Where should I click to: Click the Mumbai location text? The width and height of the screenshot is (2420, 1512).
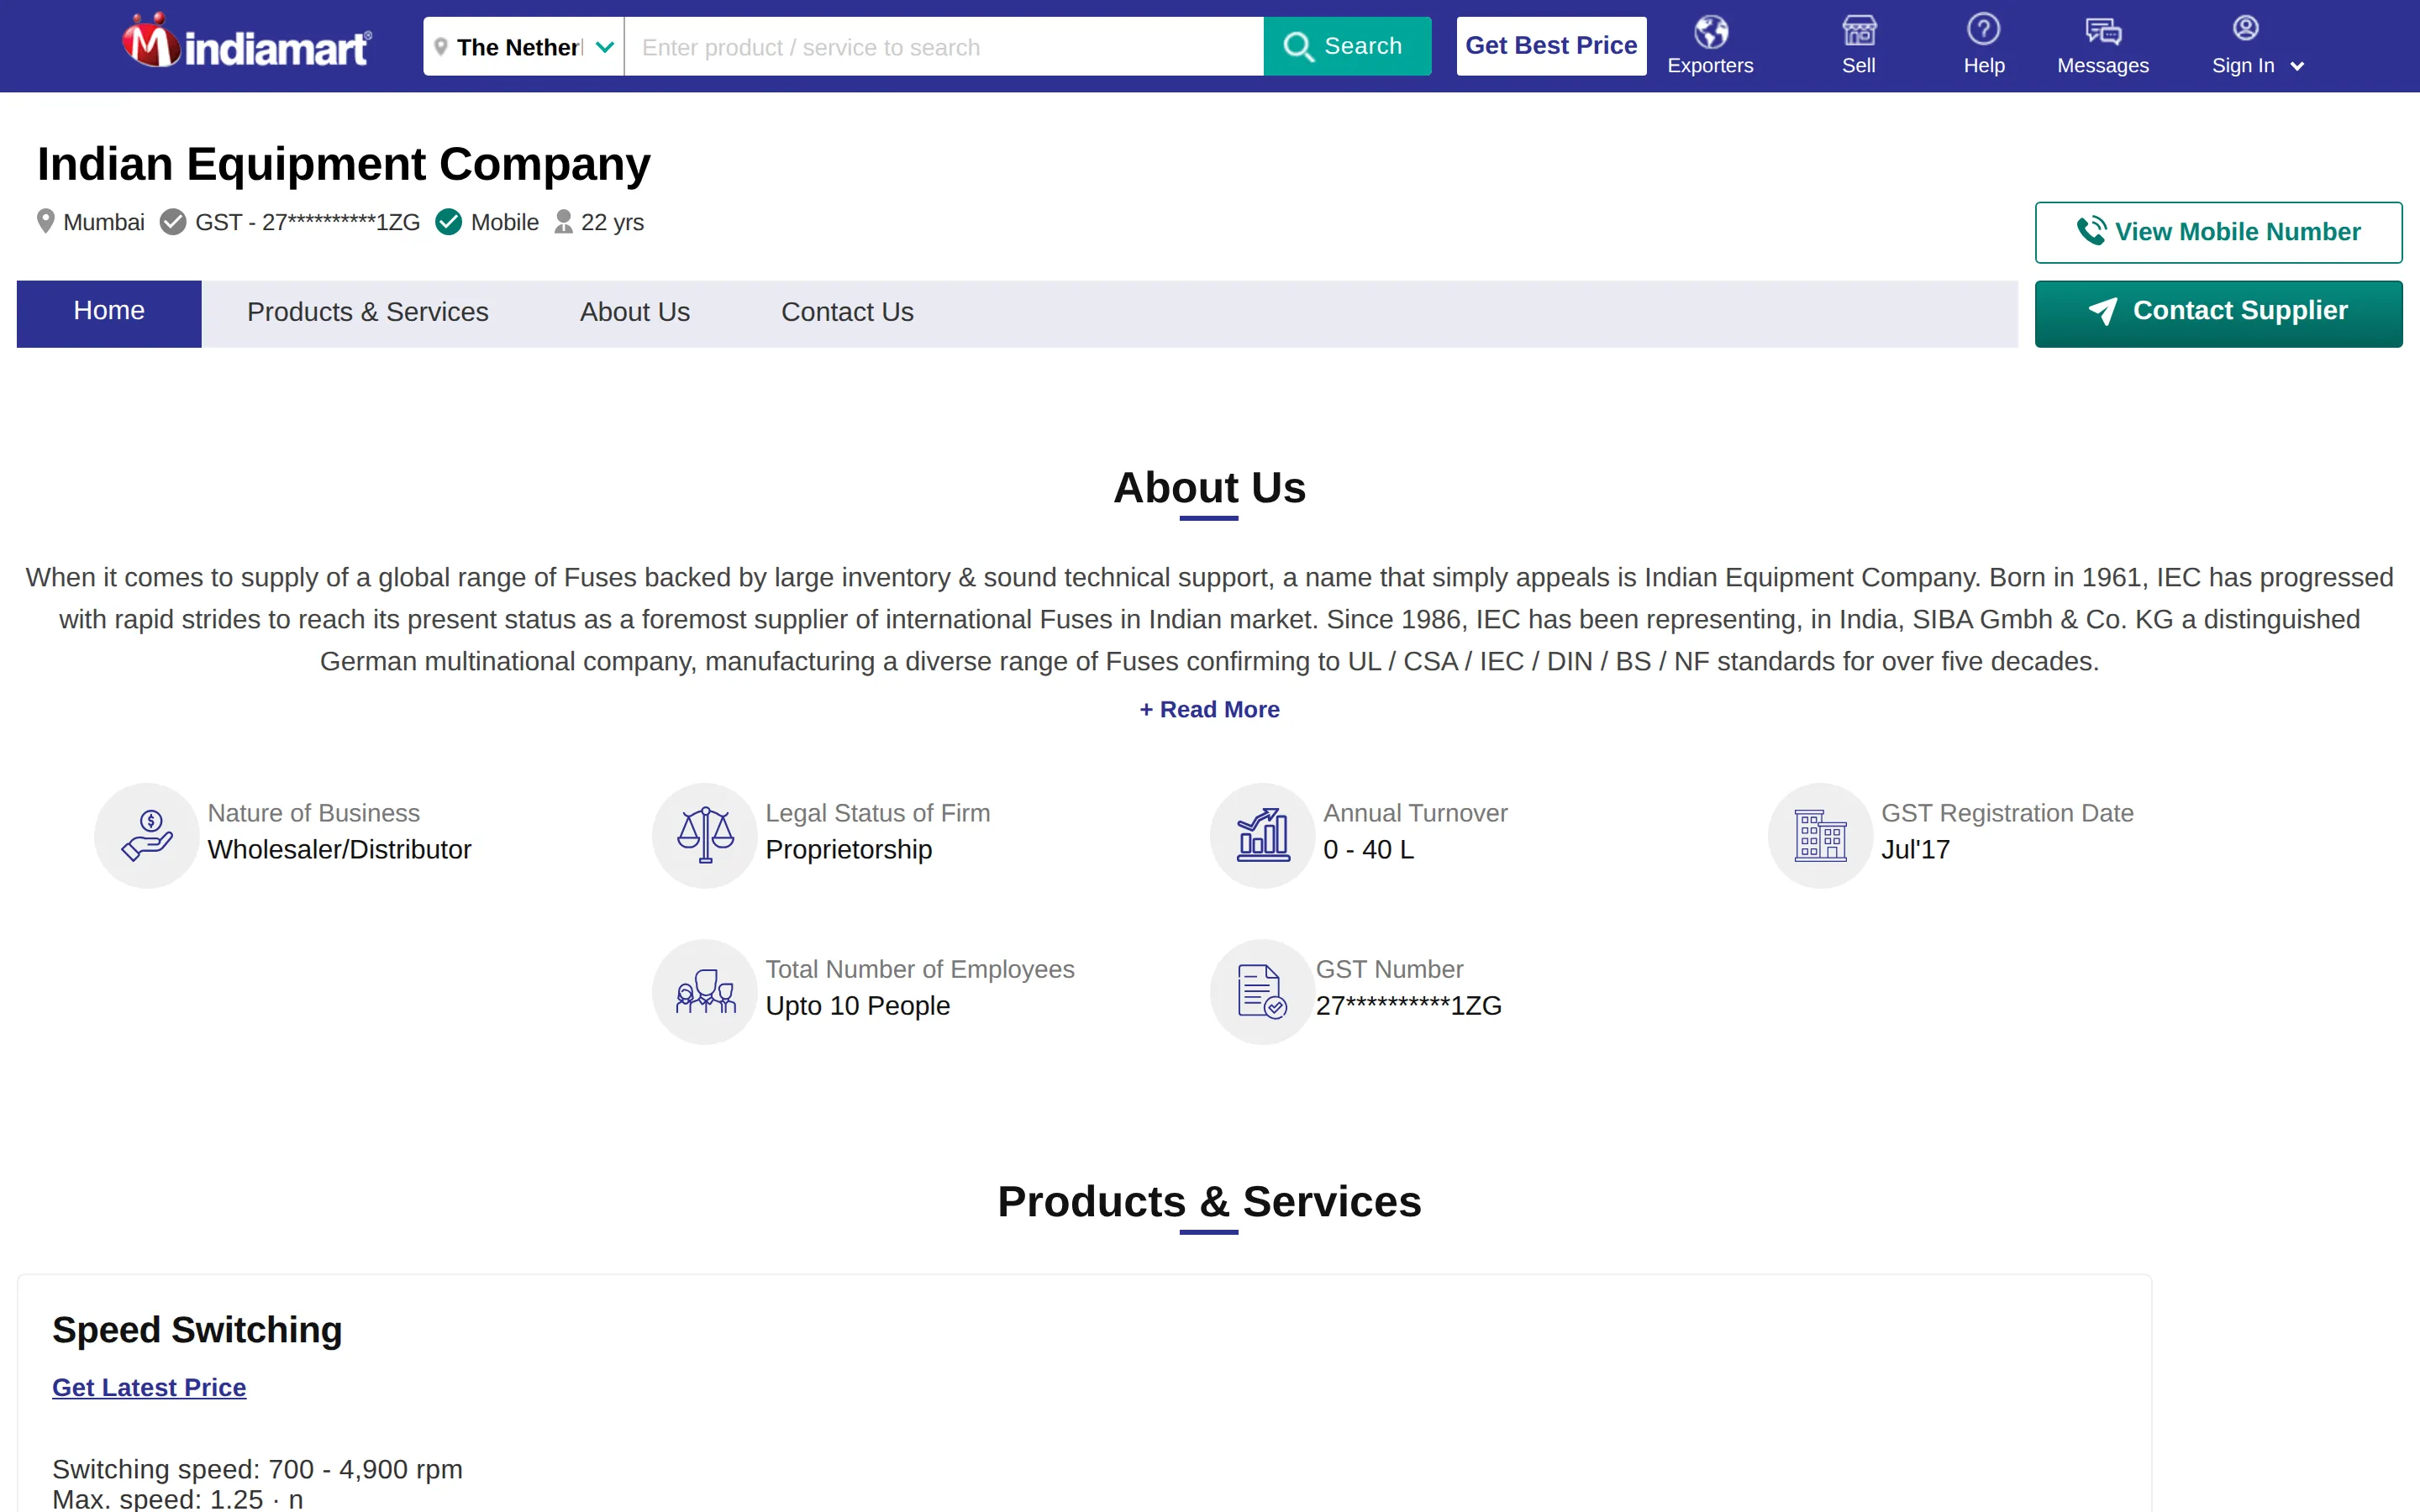104,222
